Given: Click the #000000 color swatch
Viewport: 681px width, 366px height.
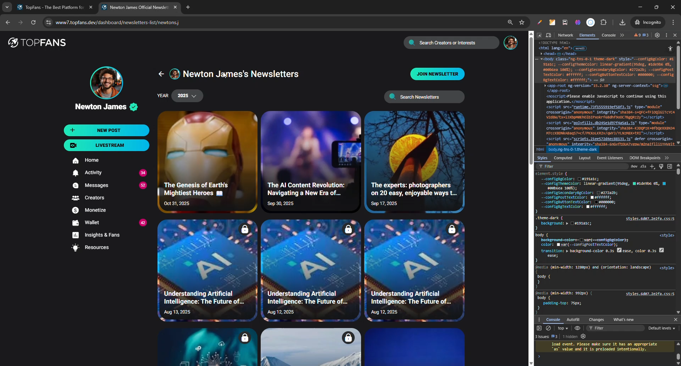Looking at the screenshot, I should (x=596, y=202).
